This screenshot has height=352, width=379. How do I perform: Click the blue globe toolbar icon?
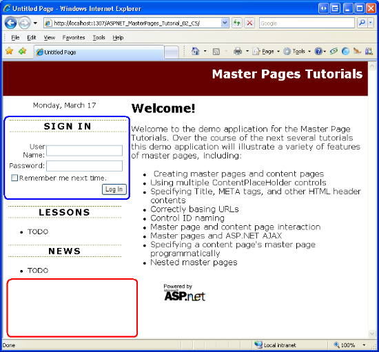coord(345,51)
